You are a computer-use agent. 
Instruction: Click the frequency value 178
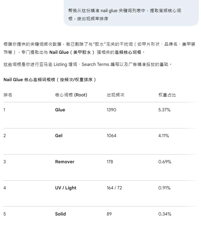pos(109,162)
